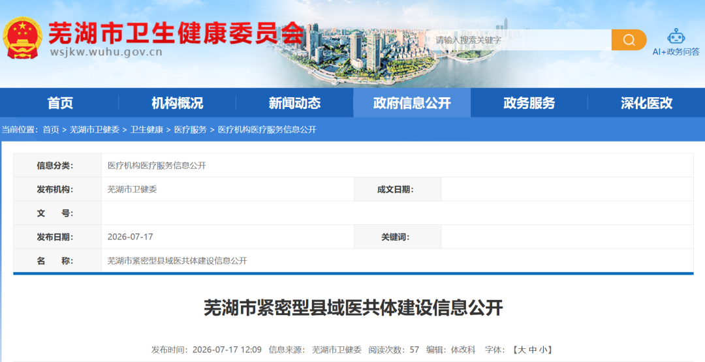This screenshot has height=362, width=705.
Task: Set font size to 中
Action: pyautogui.click(x=533, y=350)
